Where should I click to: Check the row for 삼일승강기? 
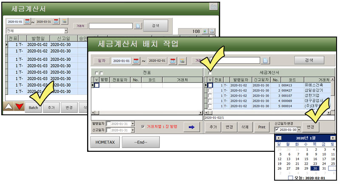coord(210,91)
